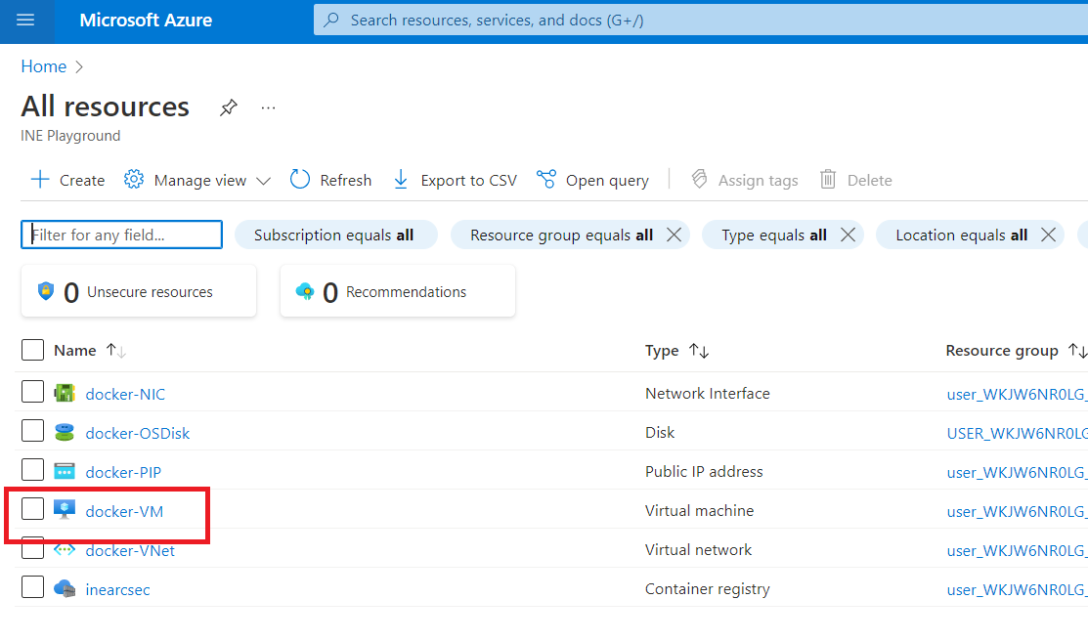Click the docker-OSDisk disk icon
1088x642 pixels.
65,432
